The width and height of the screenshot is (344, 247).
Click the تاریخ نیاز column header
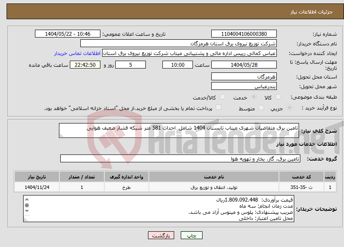pos(37,177)
